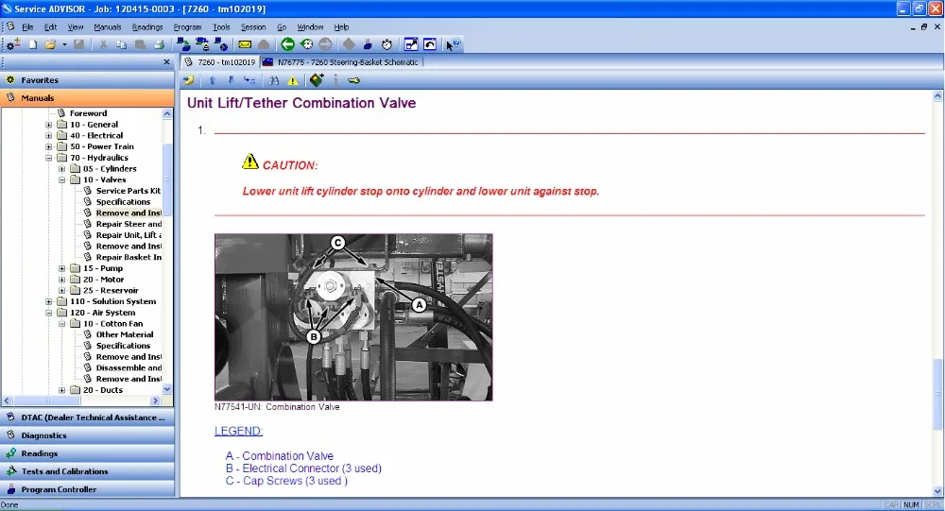Open the Manuals menu
Screen dimensions: 945x511
pos(108,27)
